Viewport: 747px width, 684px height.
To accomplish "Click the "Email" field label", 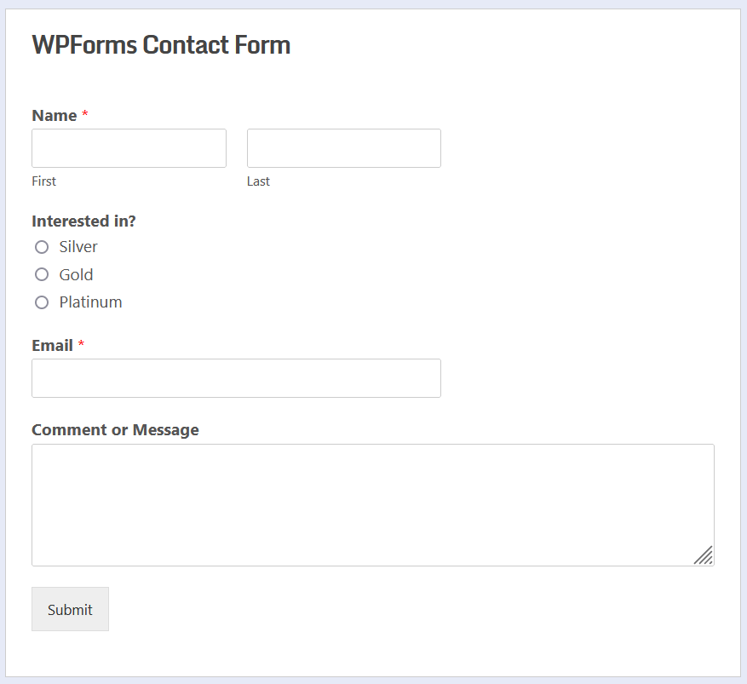I will 52,346.
